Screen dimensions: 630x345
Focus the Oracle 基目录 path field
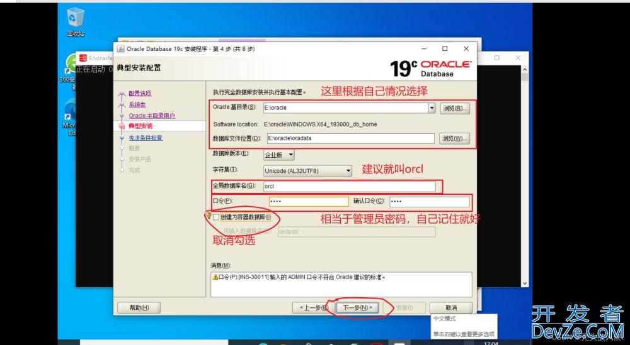(x=345, y=108)
